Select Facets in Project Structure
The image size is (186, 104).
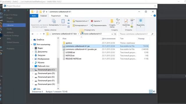pos(9,29)
